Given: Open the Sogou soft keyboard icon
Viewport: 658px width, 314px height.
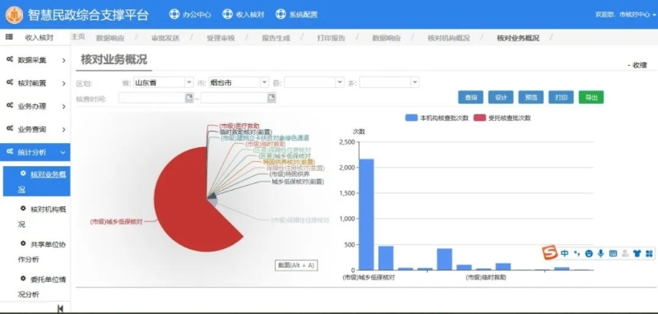Looking at the screenshot, I should (613, 253).
